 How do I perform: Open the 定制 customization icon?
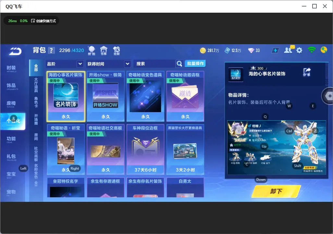(117, 51)
